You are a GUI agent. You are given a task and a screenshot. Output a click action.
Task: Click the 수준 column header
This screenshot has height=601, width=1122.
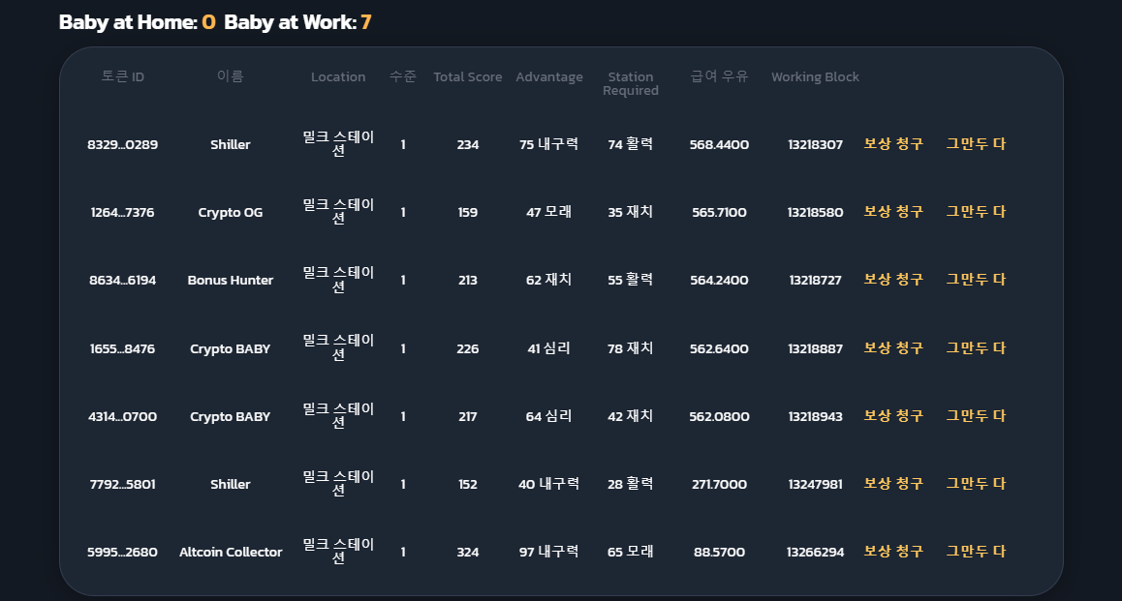[403, 75]
